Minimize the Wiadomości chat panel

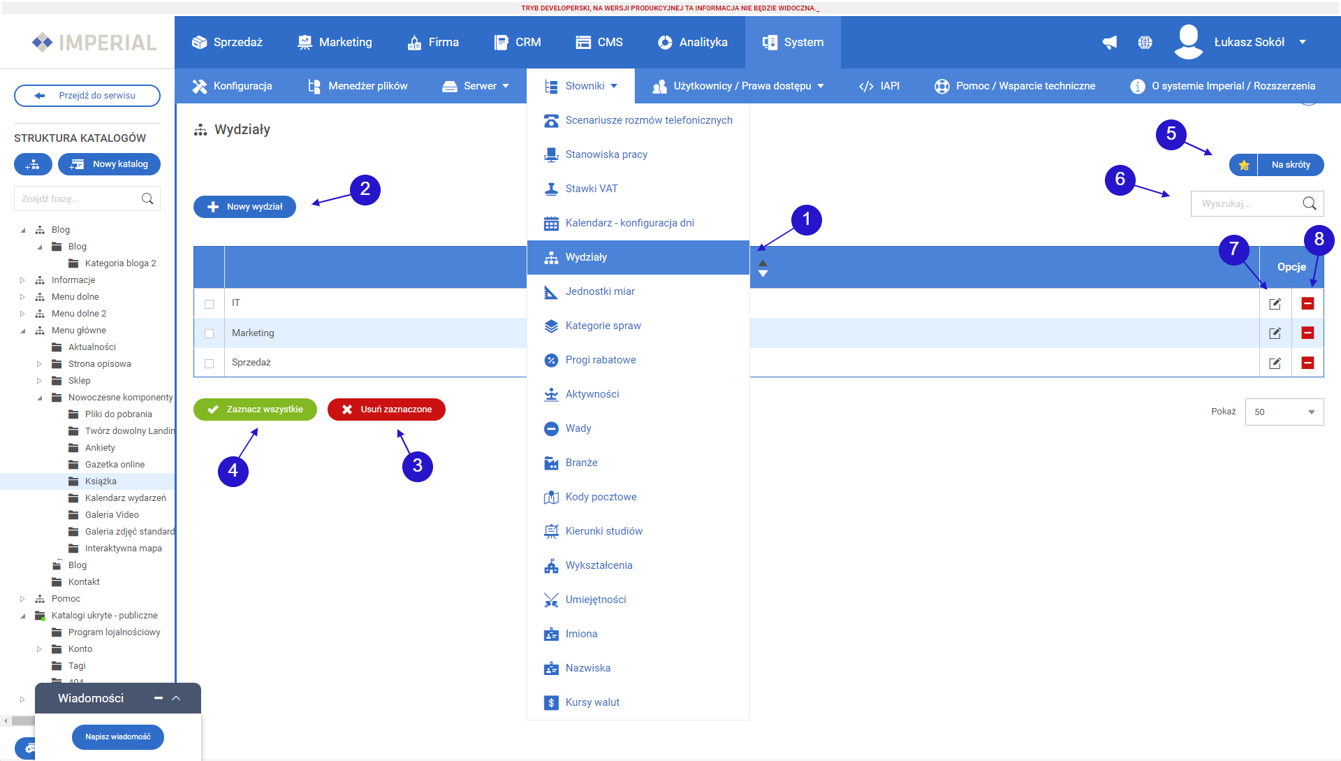pyautogui.click(x=159, y=698)
